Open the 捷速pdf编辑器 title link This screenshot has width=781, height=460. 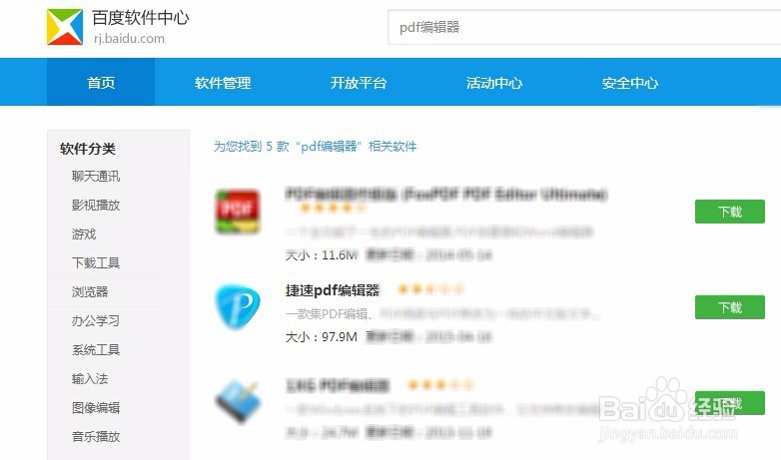tap(333, 290)
